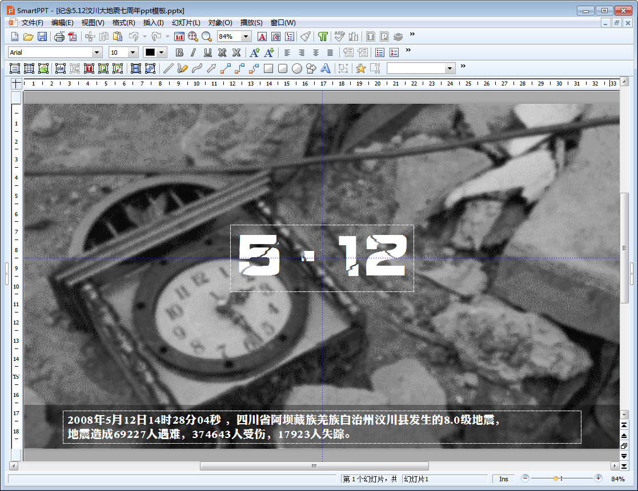Open the 编辑(E) menu
The height and width of the screenshot is (491, 638).
pos(62,23)
